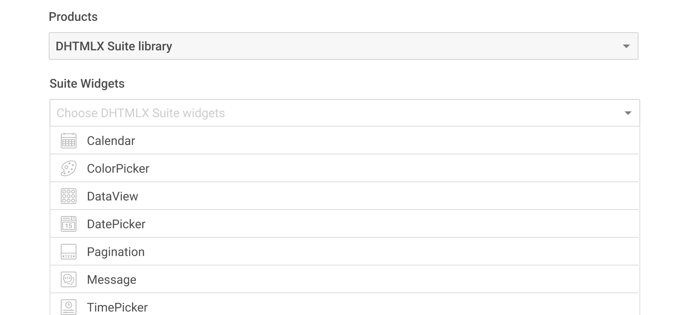This screenshot has height=315, width=695.
Task: Click the TimePicker clock icon
Action: click(x=69, y=307)
